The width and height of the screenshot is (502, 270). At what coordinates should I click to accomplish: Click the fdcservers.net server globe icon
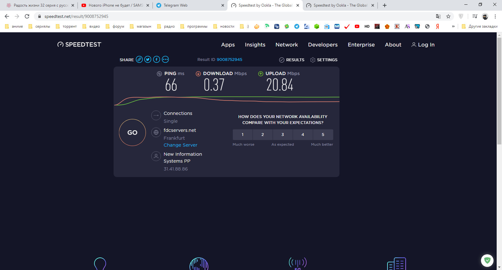pos(156,132)
